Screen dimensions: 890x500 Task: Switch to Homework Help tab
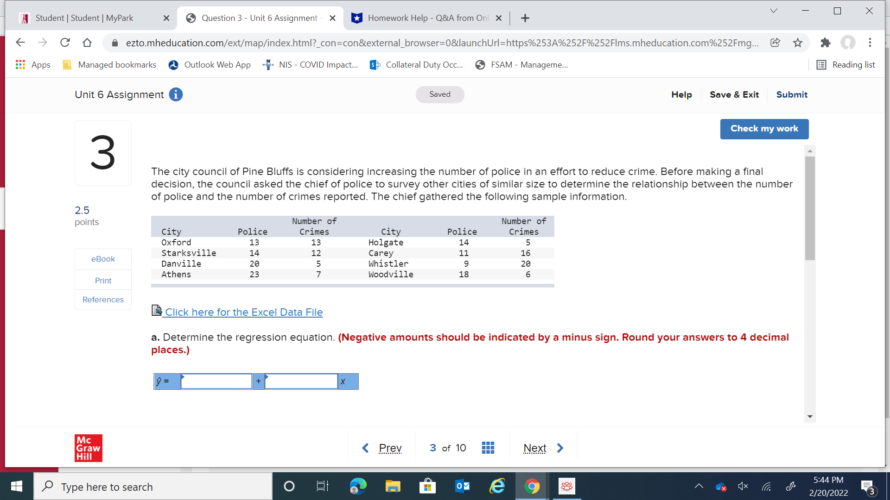click(426, 18)
